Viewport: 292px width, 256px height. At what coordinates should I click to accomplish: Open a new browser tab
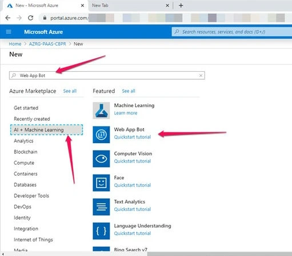click(181, 6)
